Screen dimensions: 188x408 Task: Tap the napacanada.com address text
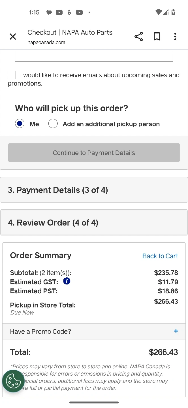point(46,42)
